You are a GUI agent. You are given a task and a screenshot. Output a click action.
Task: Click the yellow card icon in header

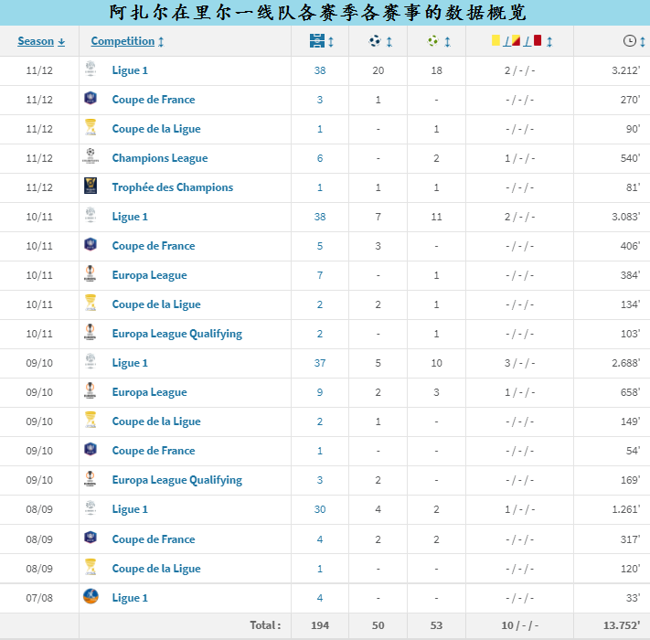(x=496, y=41)
